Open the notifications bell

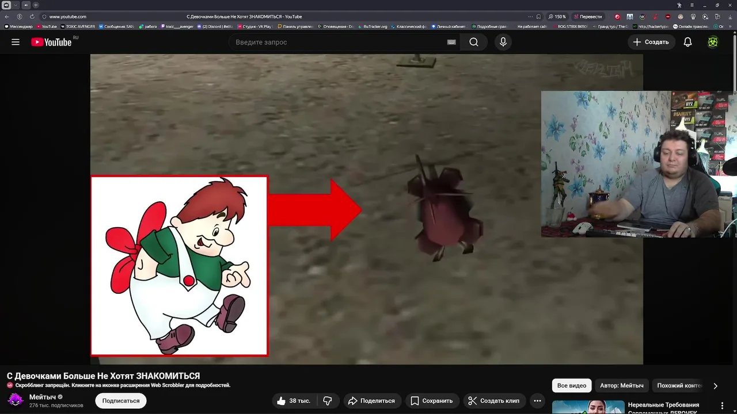(x=687, y=42)
